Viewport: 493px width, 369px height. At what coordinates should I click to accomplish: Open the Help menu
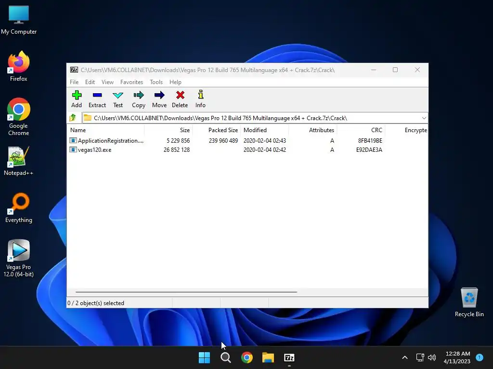tap(175, 82)
